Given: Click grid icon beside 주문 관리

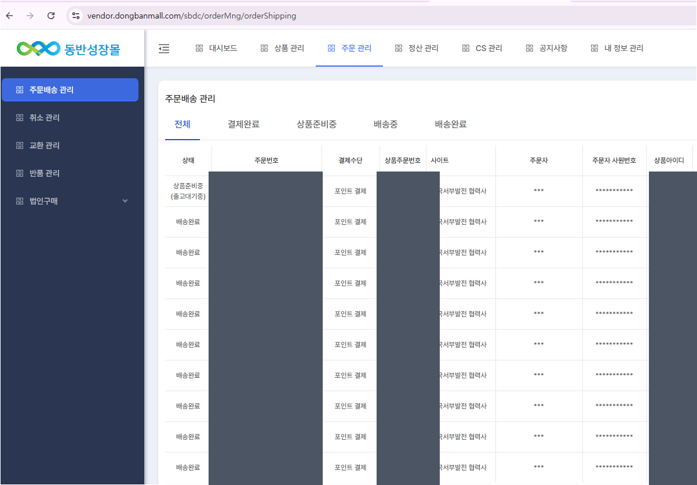Looking at the screenshot, I should (x=331, y=48).
